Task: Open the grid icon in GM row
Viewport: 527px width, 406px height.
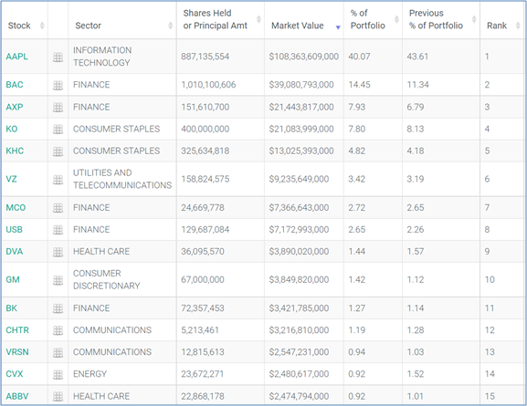Action: coord(58,280)
